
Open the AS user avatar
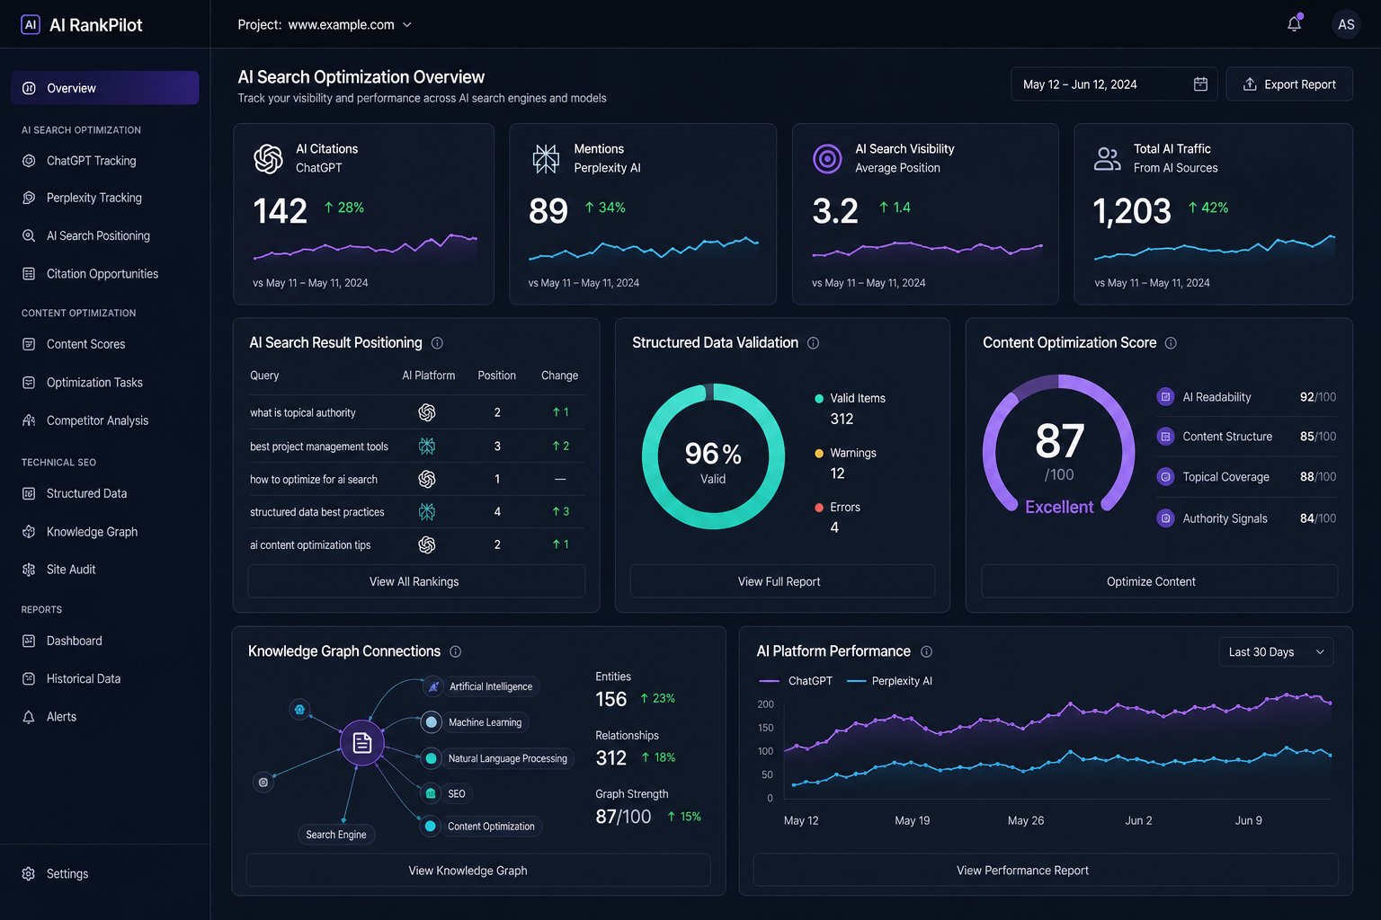1346,24
